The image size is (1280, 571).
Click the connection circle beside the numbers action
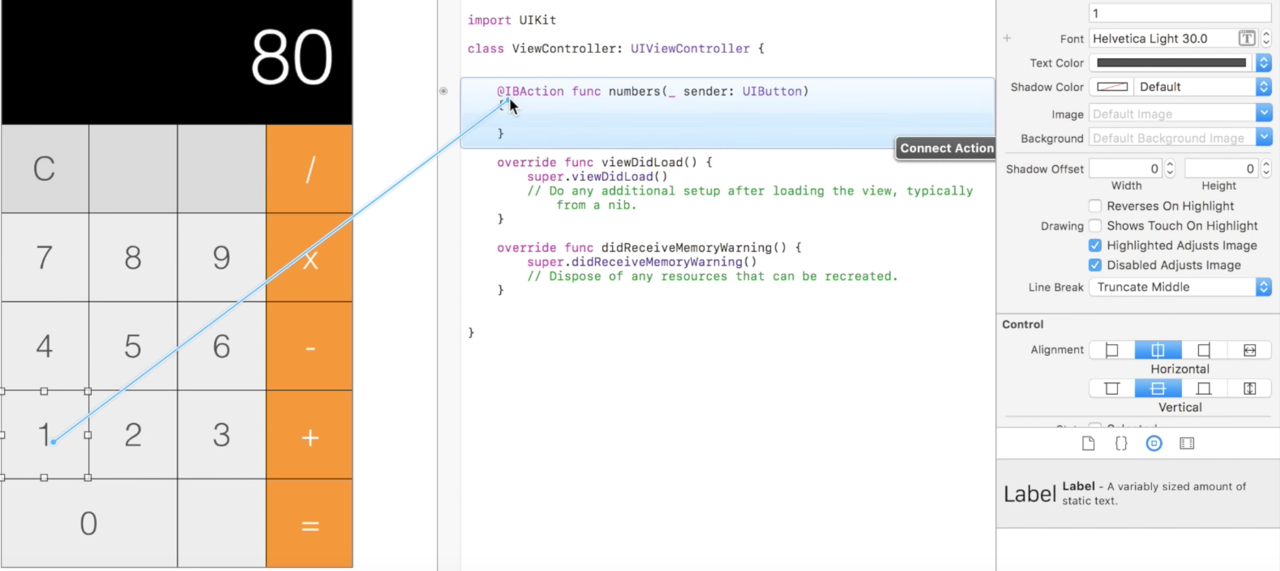click(x=443, y=91)
